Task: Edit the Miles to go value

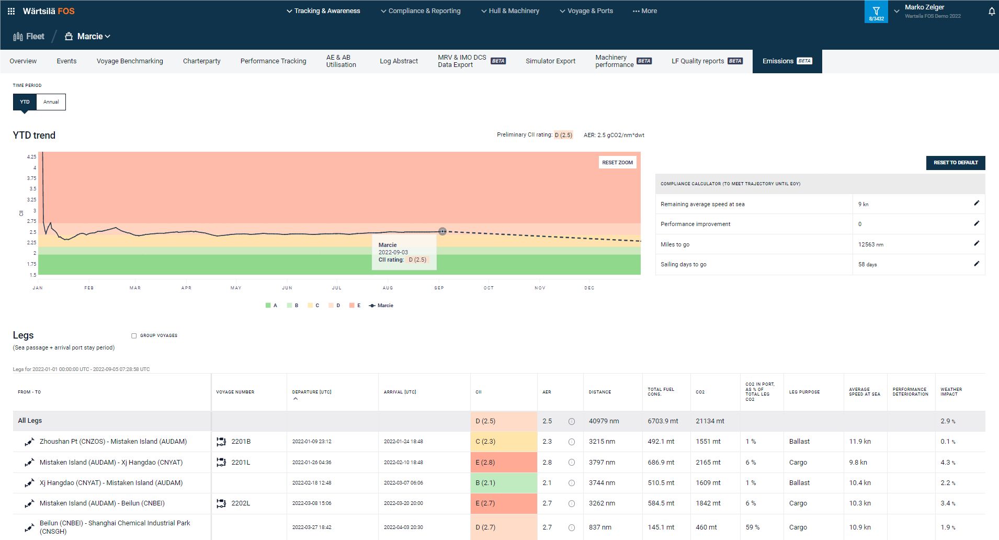Action: coord(976,244)
